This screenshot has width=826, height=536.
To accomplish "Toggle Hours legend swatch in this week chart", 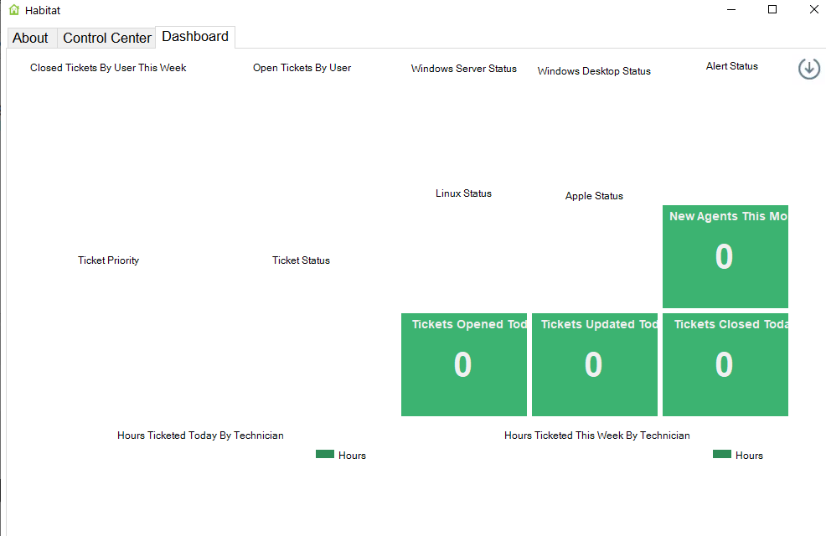I will pyautogui.click(x=722, y=454).
